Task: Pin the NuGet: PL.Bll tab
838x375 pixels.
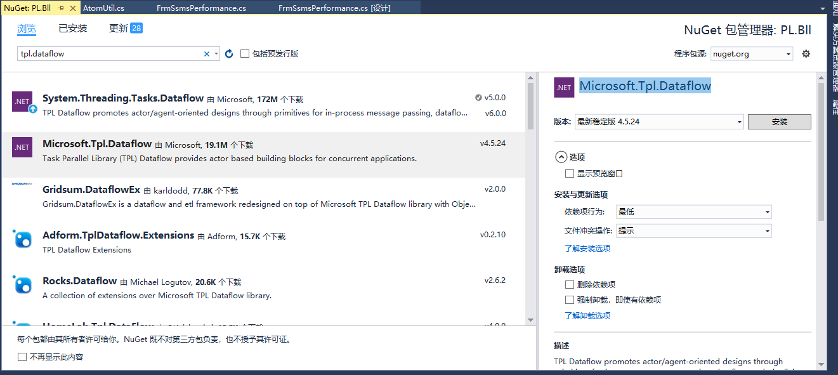Action: [62, 8]
